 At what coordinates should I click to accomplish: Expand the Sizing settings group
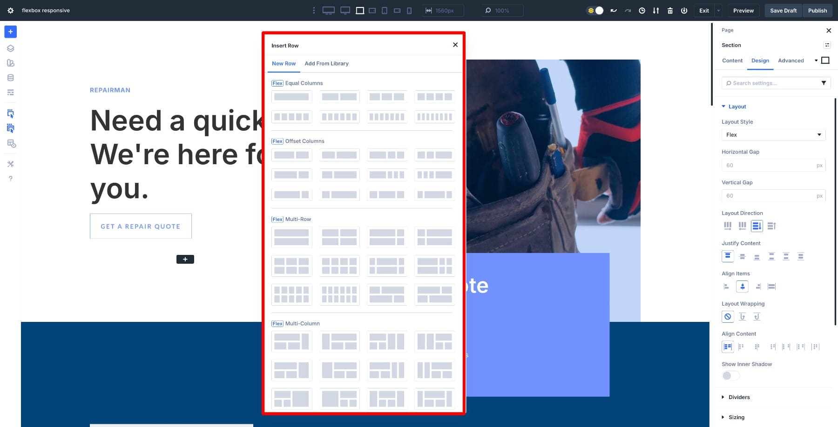tap(736, 417)
